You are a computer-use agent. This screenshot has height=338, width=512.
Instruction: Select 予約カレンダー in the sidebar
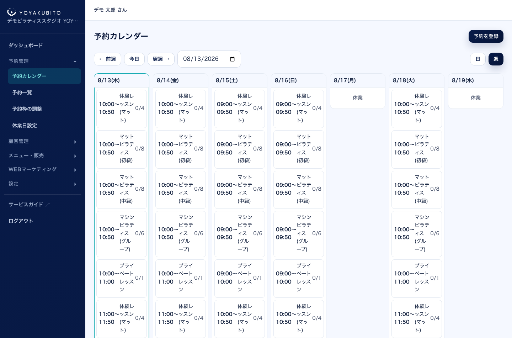coord(44,76)
